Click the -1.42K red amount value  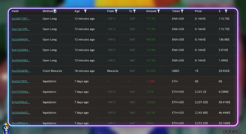150,81
